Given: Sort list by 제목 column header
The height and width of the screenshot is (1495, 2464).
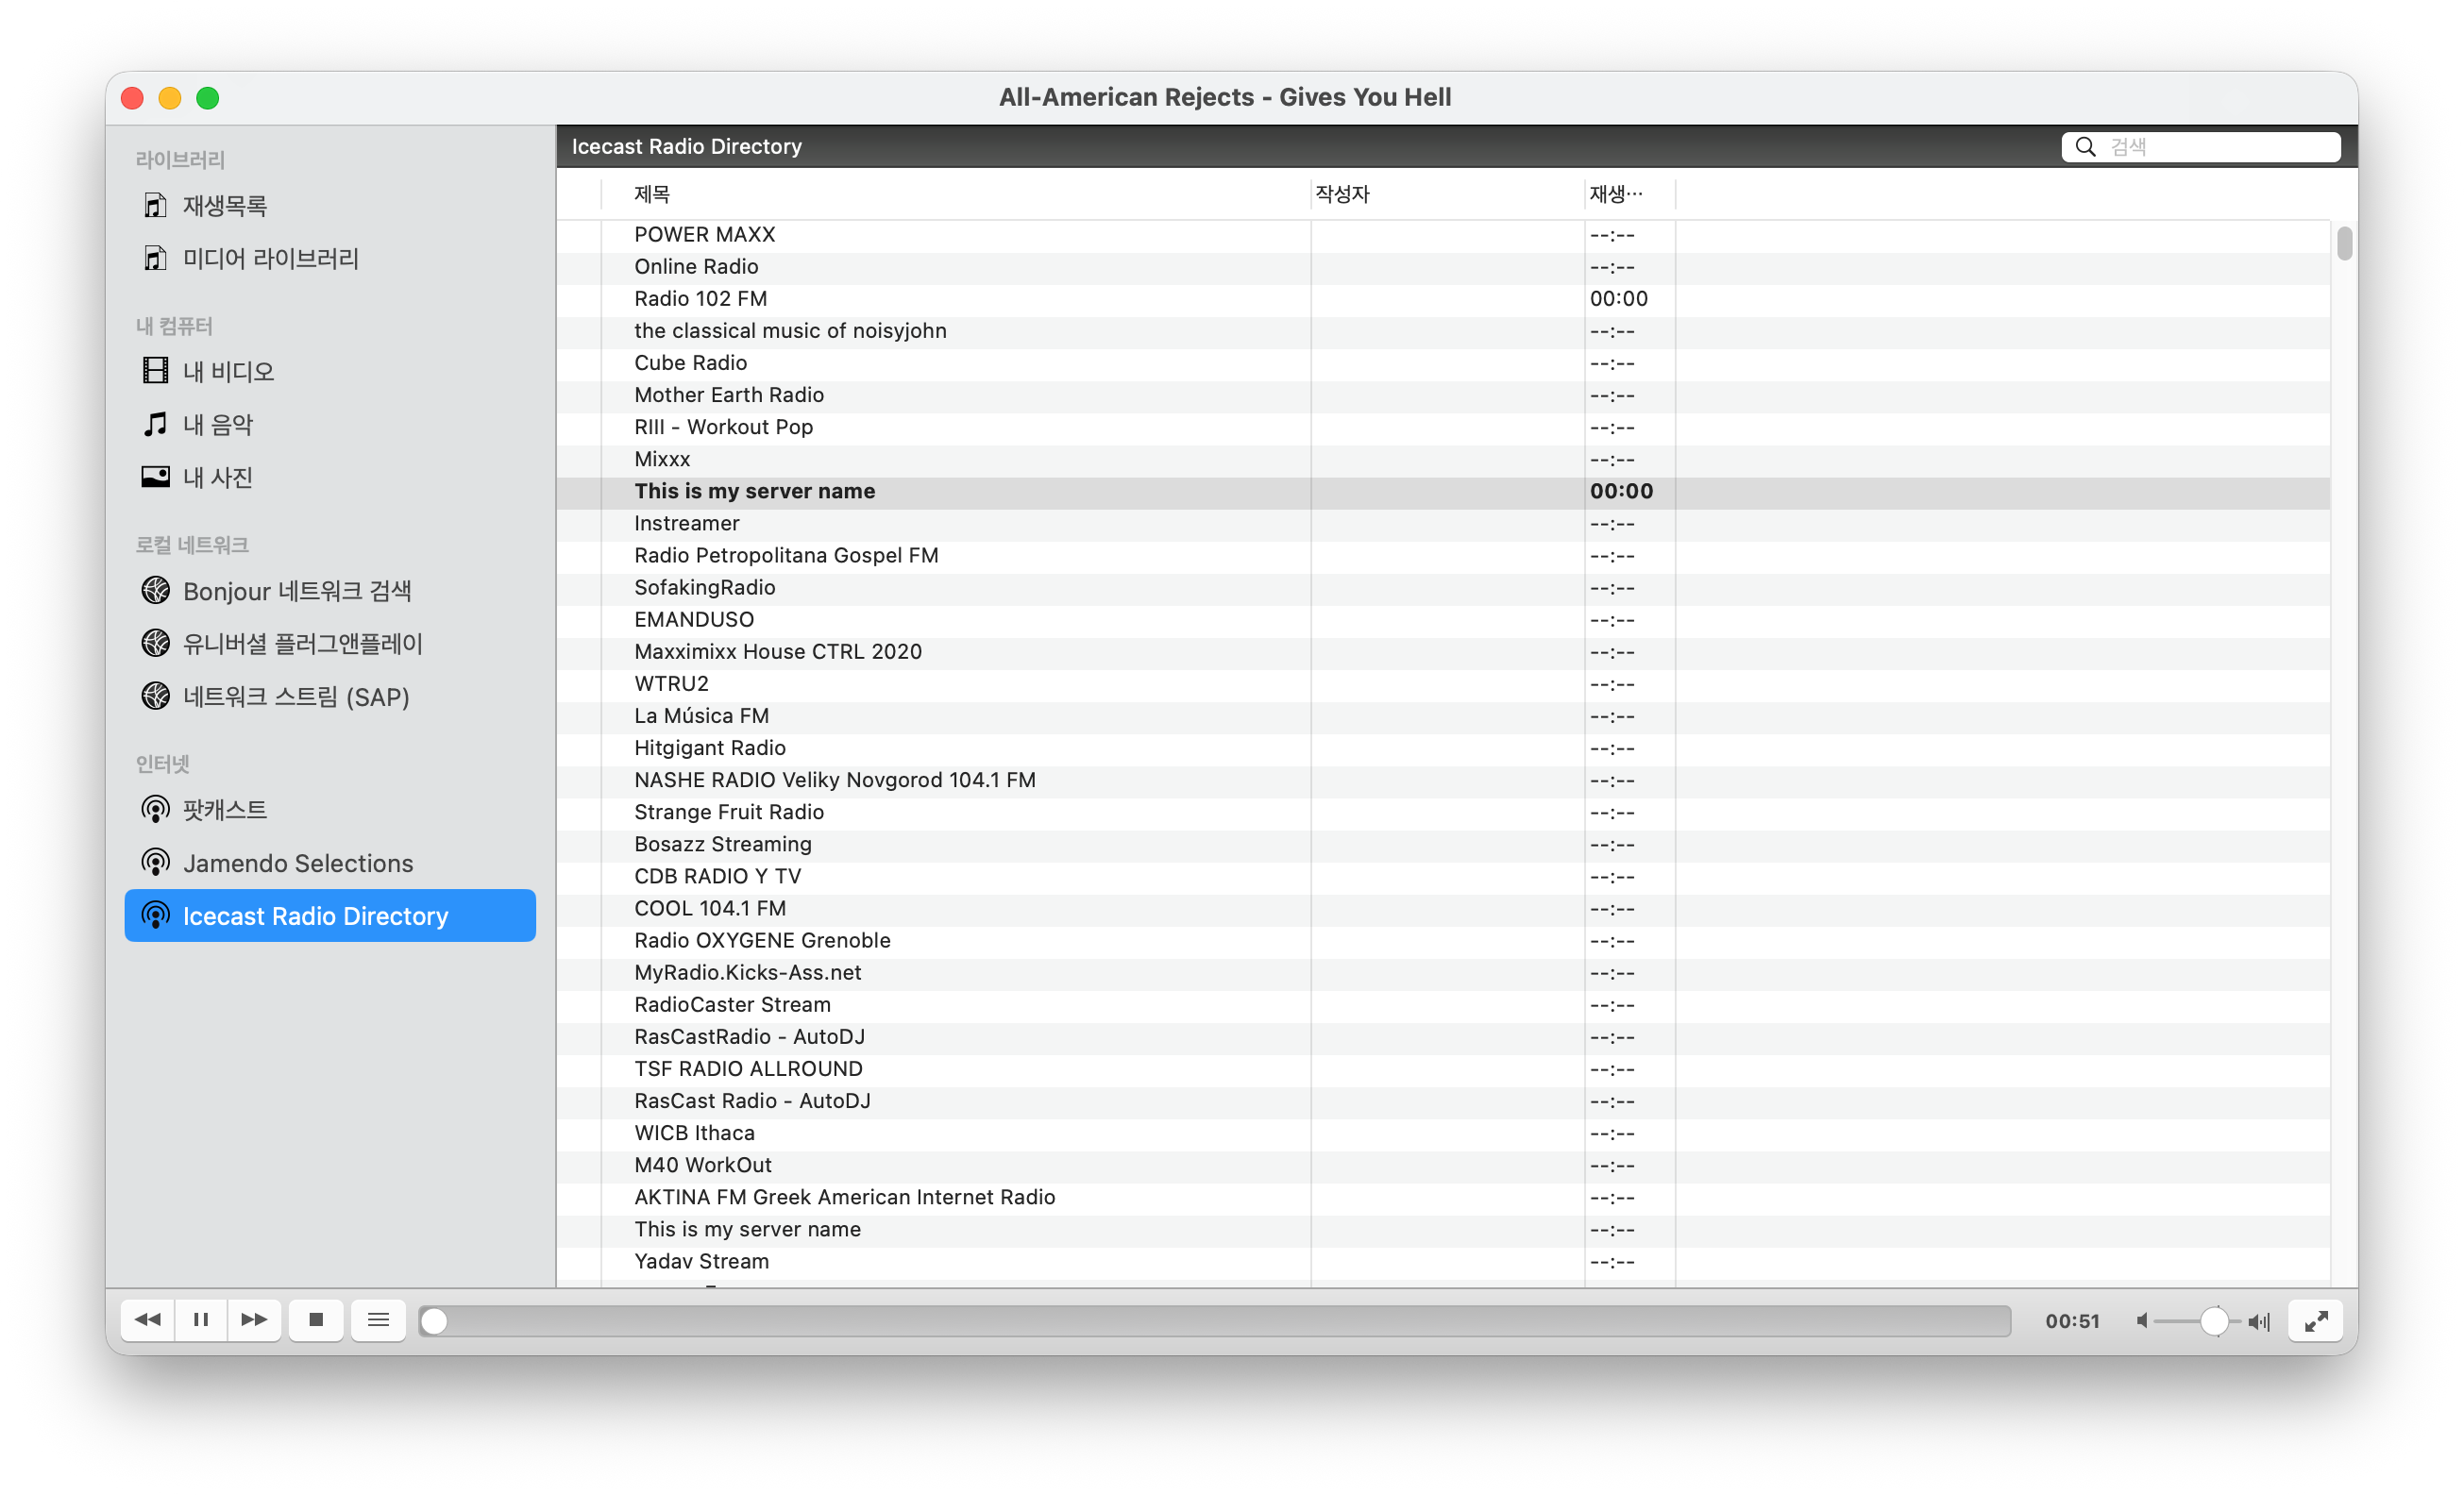Looking at the screenshot, I should click(652, 194).
